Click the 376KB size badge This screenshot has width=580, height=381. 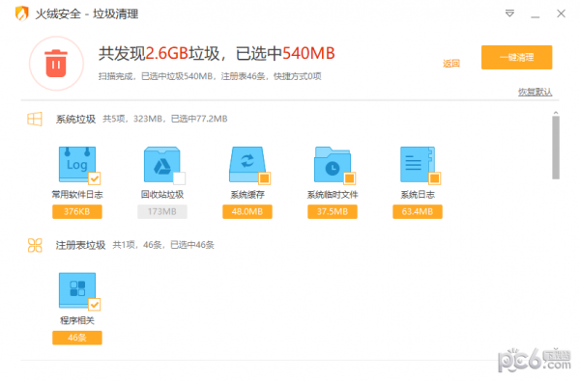(77, 211)
